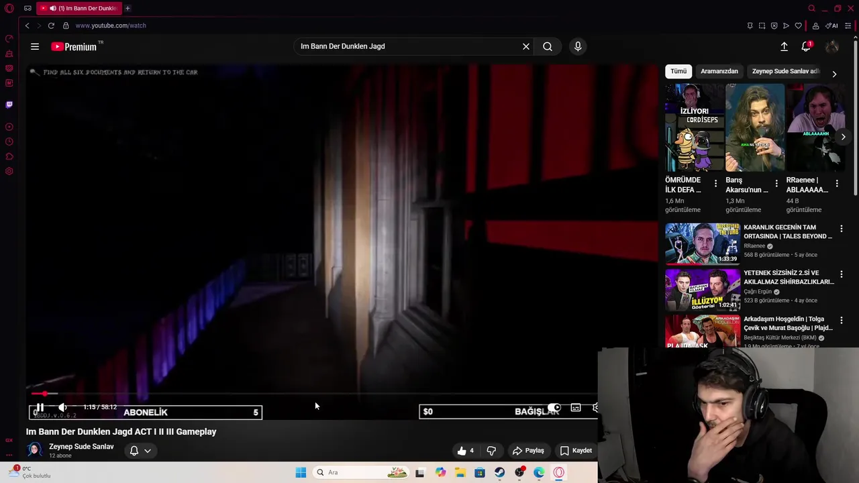Open weather widget 0°C Çok bulutlu

[30, 472]
